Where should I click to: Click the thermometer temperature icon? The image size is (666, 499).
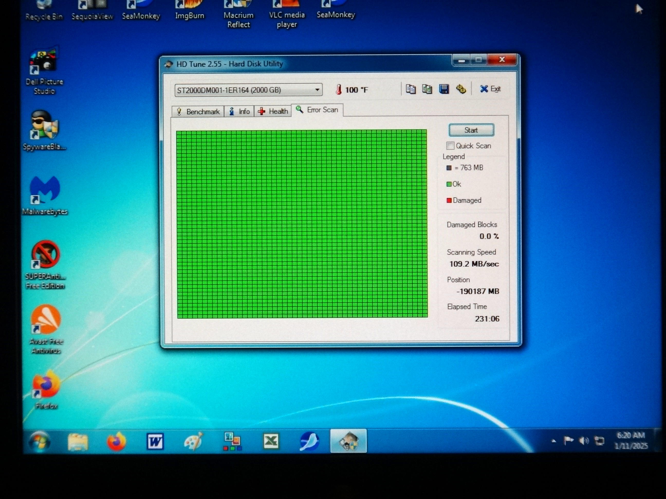click(339, 90)
